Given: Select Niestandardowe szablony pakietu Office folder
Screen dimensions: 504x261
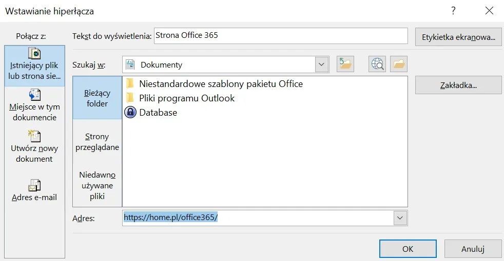Looking at the screenshot, I should [x=215, y=84].
